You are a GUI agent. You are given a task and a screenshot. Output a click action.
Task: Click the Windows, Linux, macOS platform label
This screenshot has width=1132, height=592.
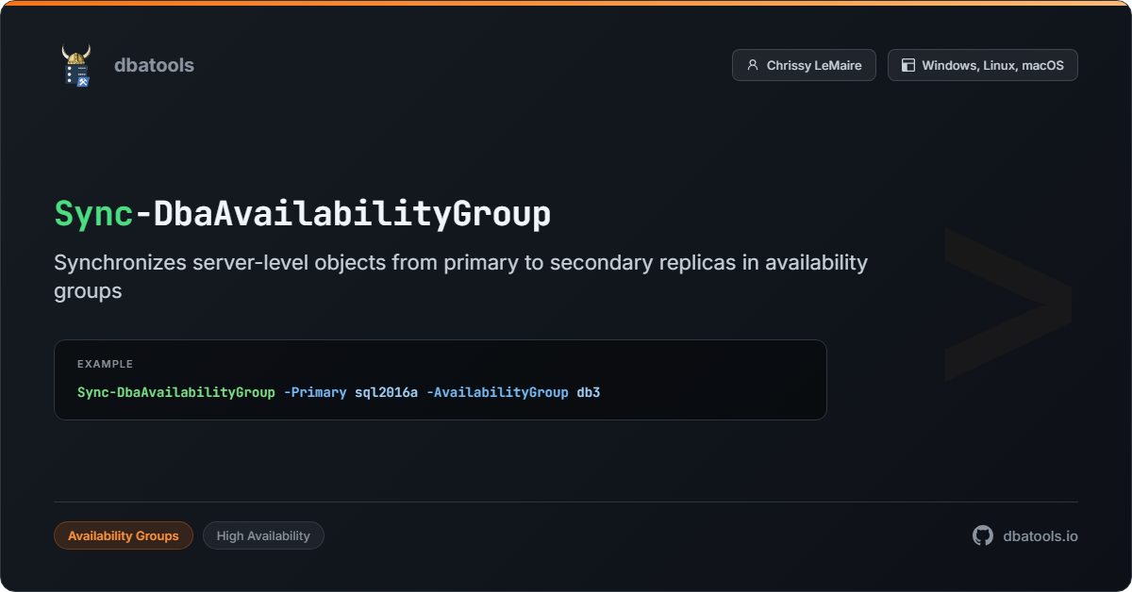click(992, 65)
